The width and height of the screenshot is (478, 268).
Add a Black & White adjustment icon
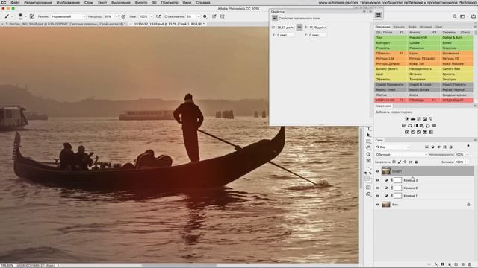(x=416, y=126)
